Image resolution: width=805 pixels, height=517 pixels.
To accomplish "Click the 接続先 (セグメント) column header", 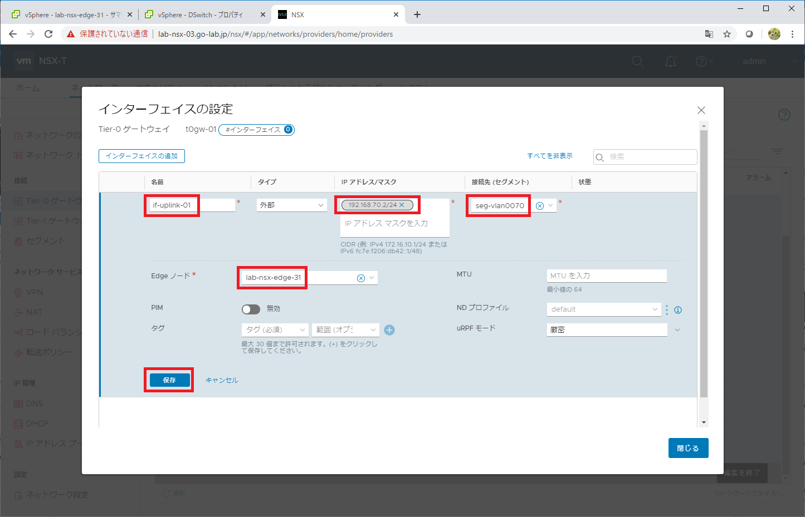I will 500,182.
